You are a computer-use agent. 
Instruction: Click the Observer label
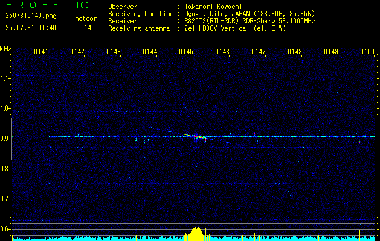click(123, 7)
